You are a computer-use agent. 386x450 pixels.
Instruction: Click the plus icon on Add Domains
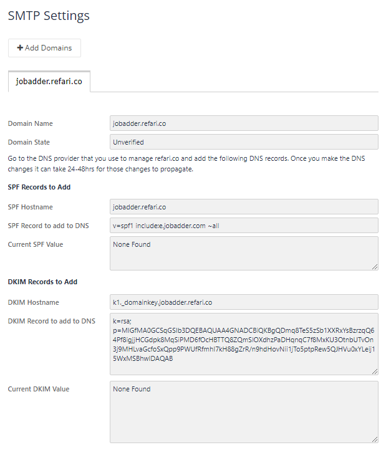[x=20, y=47]
